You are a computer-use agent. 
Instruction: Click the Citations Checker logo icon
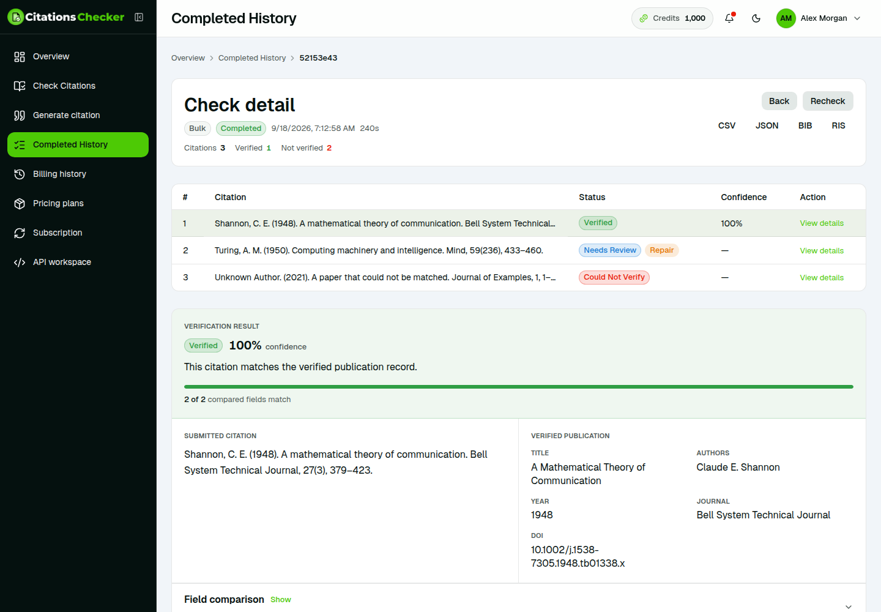coord(16,17)
